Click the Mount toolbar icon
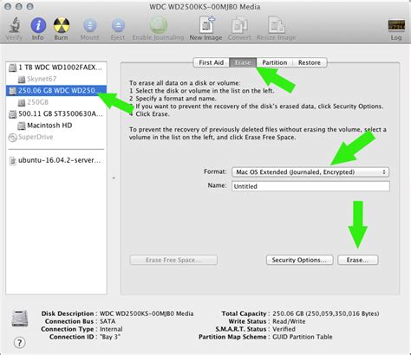The height and width of the screenshot is (355, 411). [x=90, y=25]
